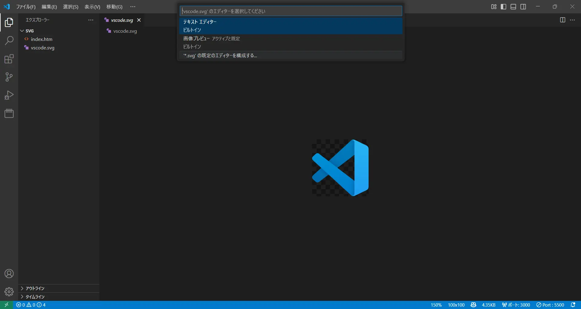This screenshot has height=309, width=581.
Task: Open the 表示(V) menu
Action: click(x=92, y=7)
